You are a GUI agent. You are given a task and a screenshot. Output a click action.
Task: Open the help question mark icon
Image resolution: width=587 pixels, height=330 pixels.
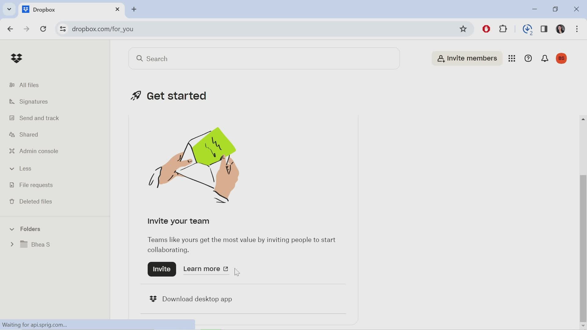tap(528, 58)
